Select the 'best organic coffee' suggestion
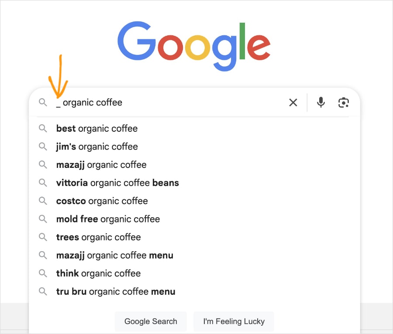This screenshot has width=393, height=334. coord(97,128)
